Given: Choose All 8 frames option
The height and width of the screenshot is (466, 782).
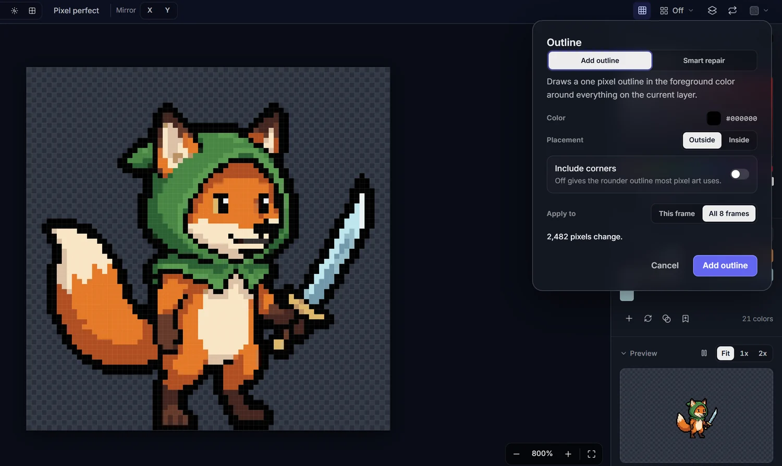Looking at the screenshot, I should (x=729, y=213).
